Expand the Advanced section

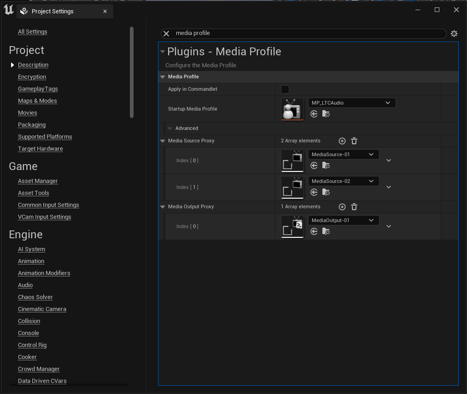170,129
